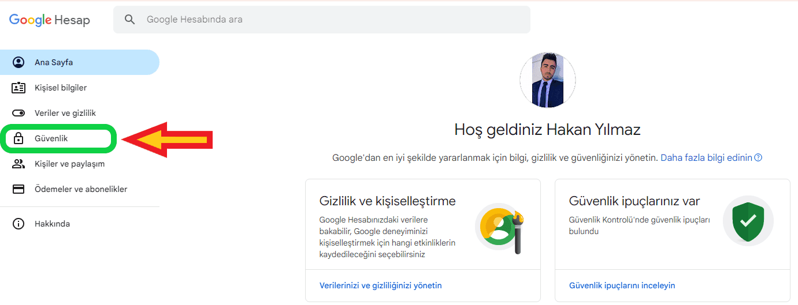This screenshot has width=798, height=305.
Task: Click the privacy personalization illustration
Action: coord(499,228)
